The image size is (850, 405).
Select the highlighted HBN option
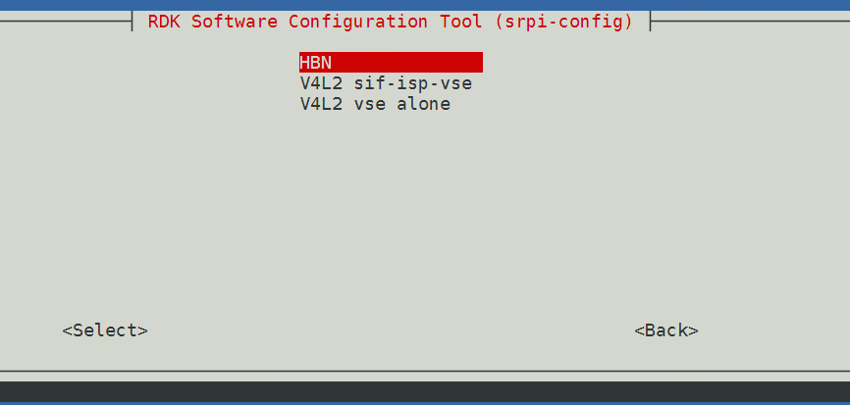pos(391,62)
